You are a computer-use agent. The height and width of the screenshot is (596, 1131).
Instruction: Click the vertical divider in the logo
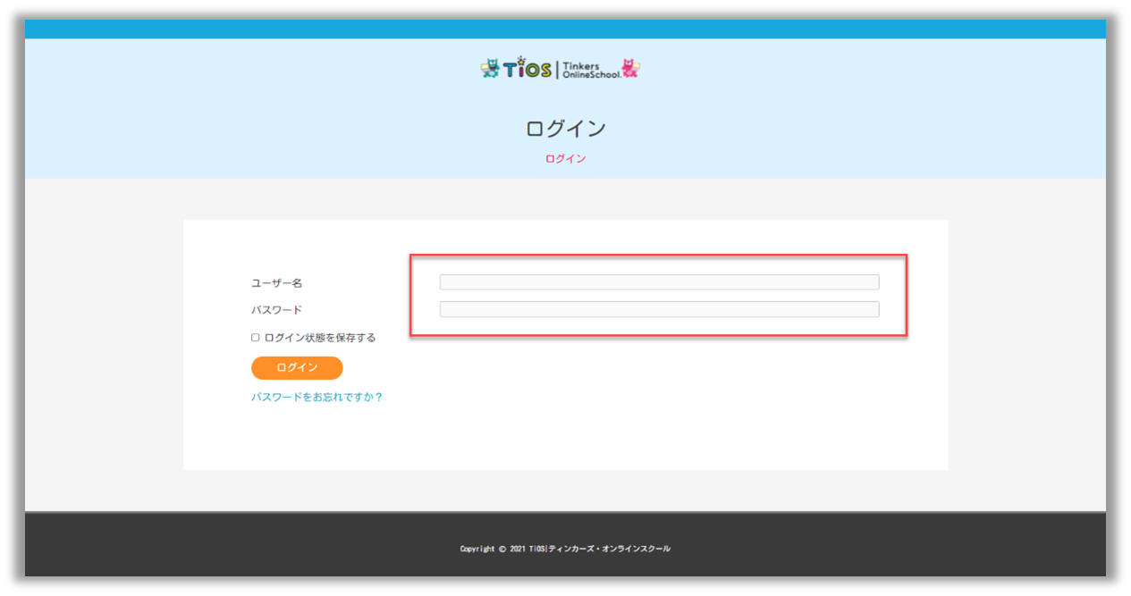(x=557, y=70)
